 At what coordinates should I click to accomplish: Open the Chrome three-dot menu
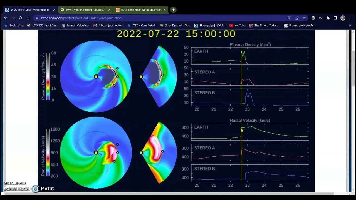(x=350, y=18)
